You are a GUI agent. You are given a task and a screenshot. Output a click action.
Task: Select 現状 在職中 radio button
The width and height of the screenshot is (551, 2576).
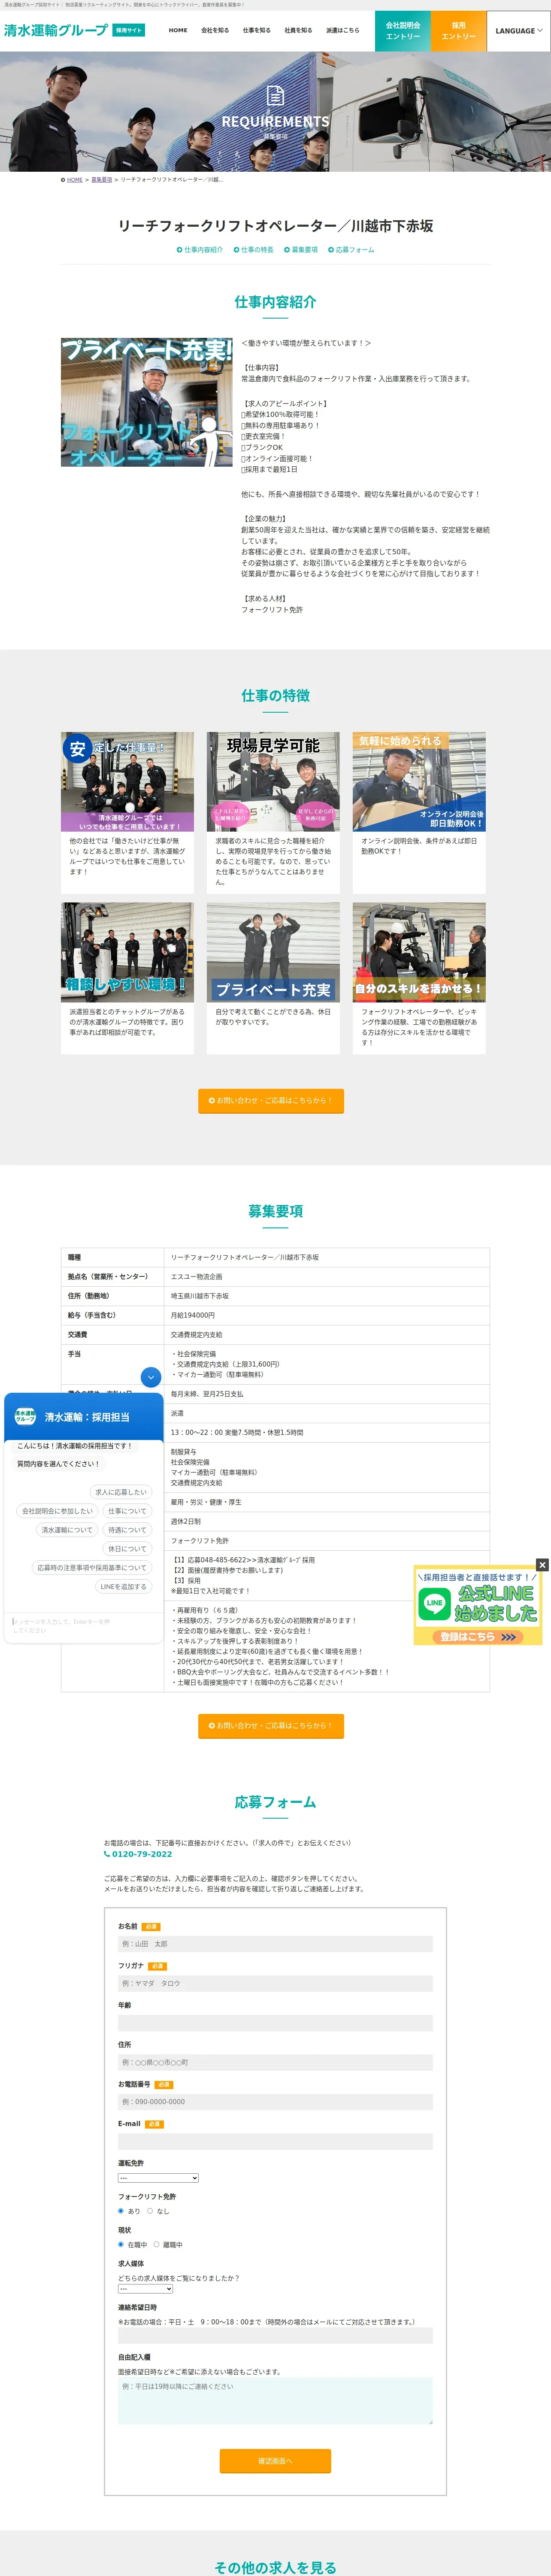coord(121,2245)
